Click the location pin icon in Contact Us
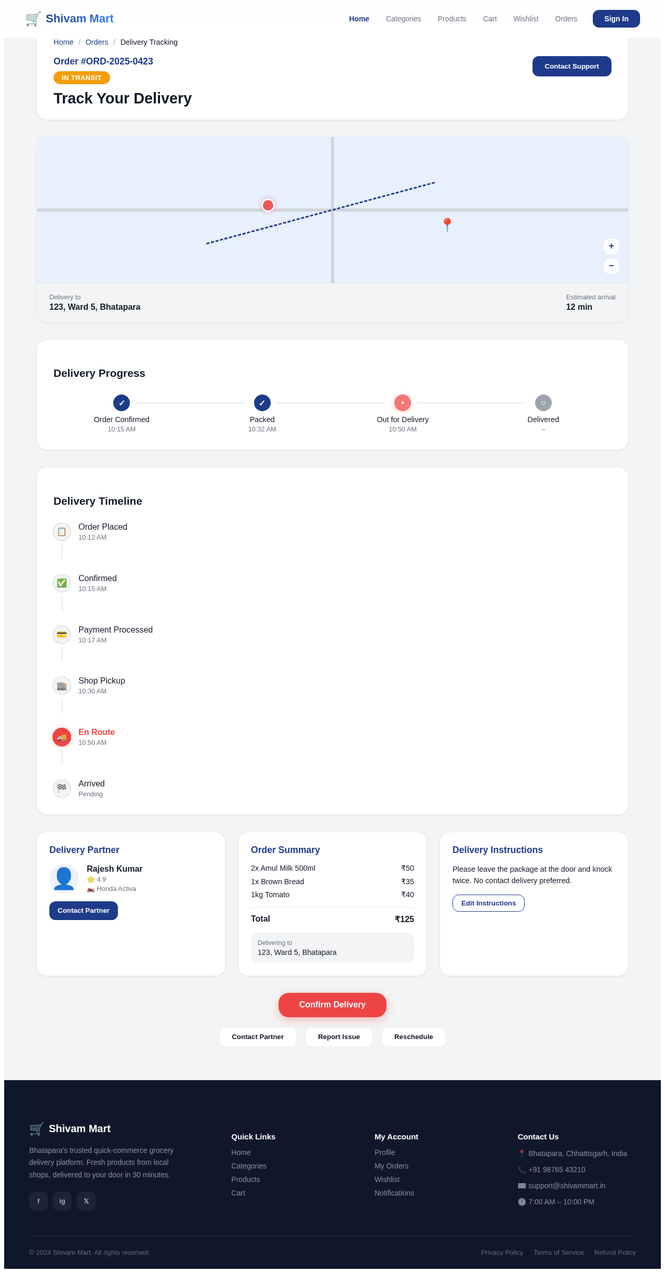The image size is (665, 1273). pos(522,1153)
